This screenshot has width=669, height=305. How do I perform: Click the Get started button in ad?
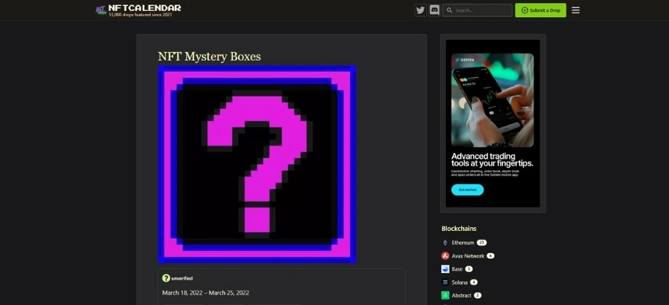pos(468,189)
